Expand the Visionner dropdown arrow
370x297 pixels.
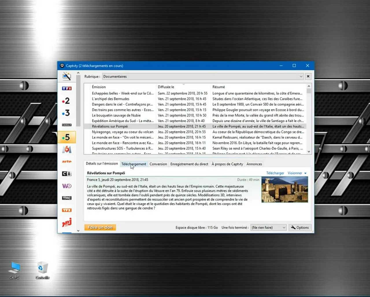pos(305,173)
